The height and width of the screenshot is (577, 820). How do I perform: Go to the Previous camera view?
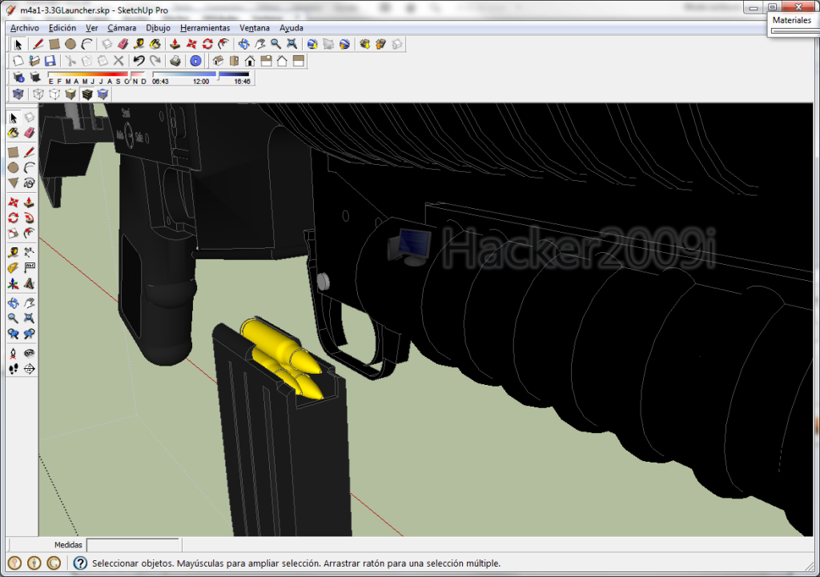pyautogui.click(x=13, y=334)
